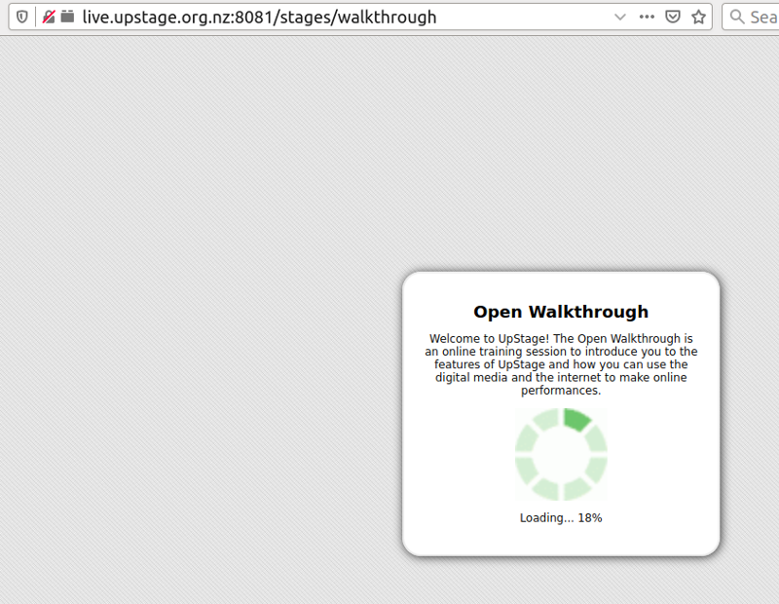779x604 pixels.
Task: Open the page actions three-dot menu
Action: pyautogui.click(x=647, y=17)
